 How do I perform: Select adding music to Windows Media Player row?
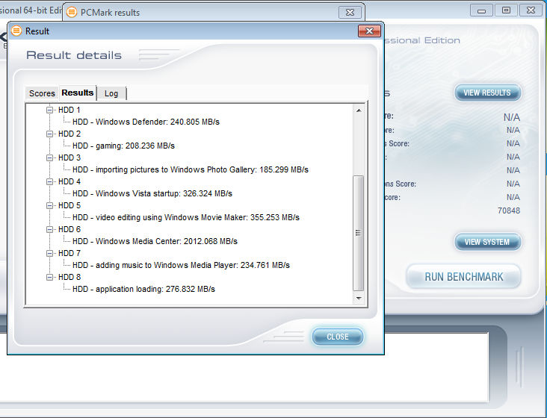pyautogui.click(x=181, y=266)
